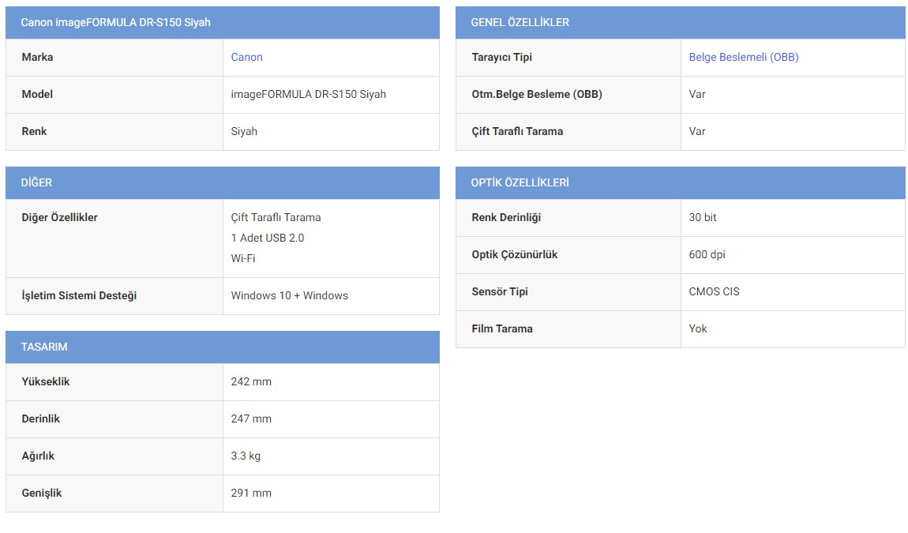
Task: Select the Model row label
Action: (x=37, y=95)
